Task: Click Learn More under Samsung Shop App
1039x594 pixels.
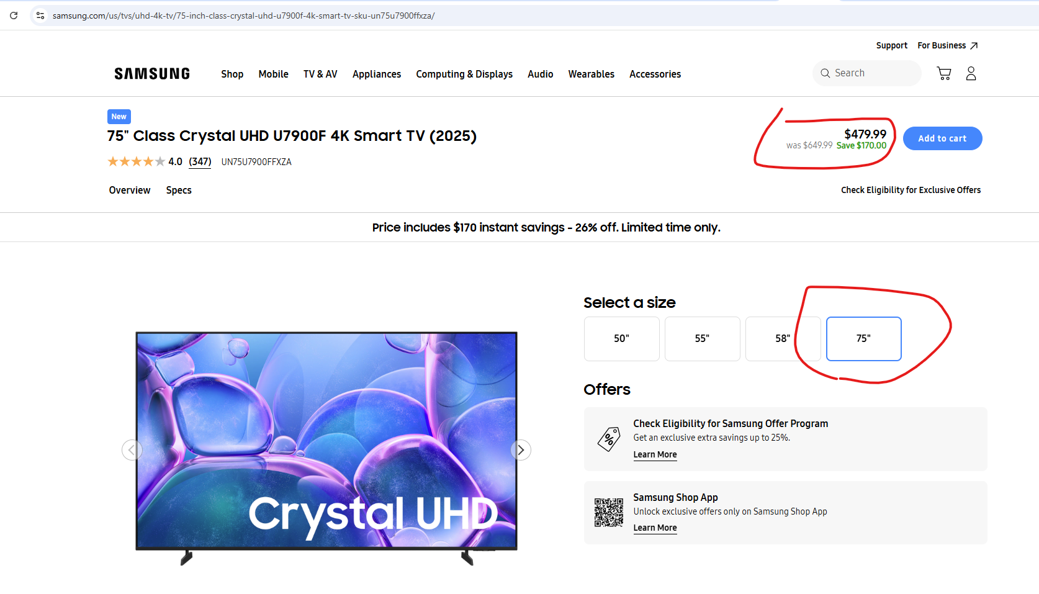Action: [655, 528]
